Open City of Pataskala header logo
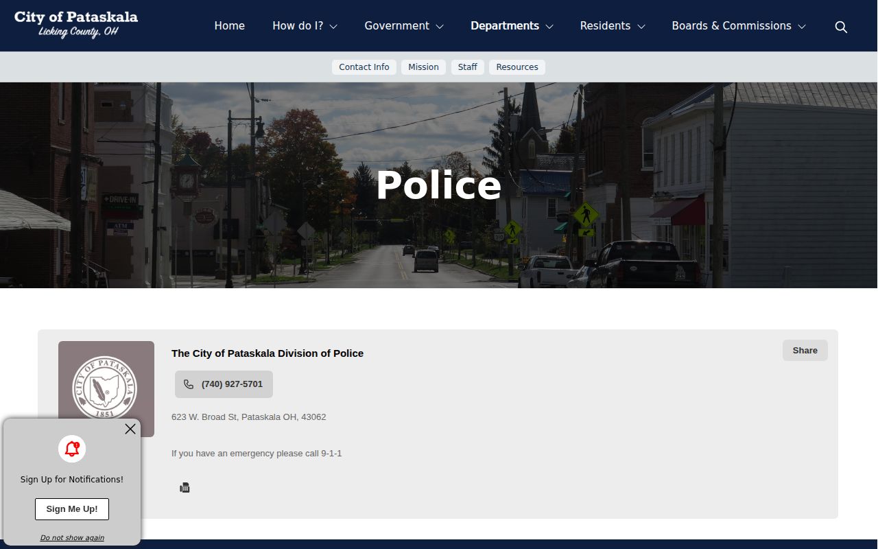Screen dimensions: 878x549 [x=76, y=25]
